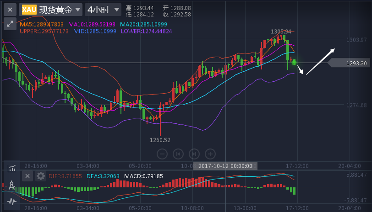The height and width of the screenshot is (212, 372).
Task: Open the 现货黄金 symbol dropdown
Action: tap(60, 10)
